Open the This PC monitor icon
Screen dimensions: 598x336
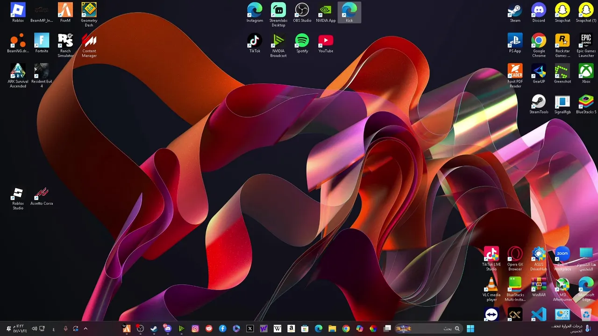click(586, 259)
